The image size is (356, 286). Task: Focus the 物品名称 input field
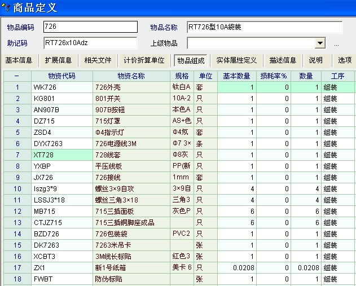(264, 27)
